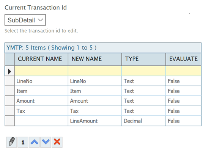Click the SubDetail dropdown chevron arrow
211x153 pixels.
(40, 20)
